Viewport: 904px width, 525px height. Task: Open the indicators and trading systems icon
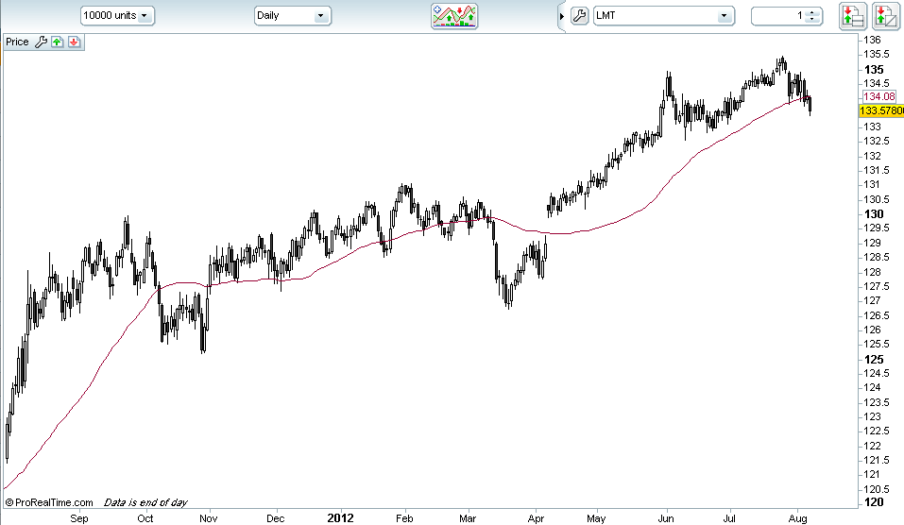pyautogui.click(x=454, y=16)
